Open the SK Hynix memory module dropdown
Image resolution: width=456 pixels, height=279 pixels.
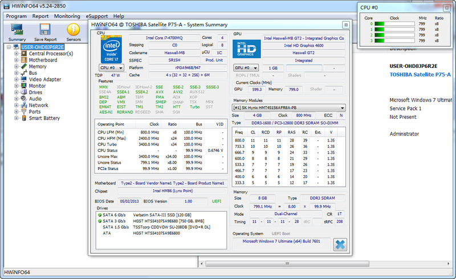pos(289,107)
